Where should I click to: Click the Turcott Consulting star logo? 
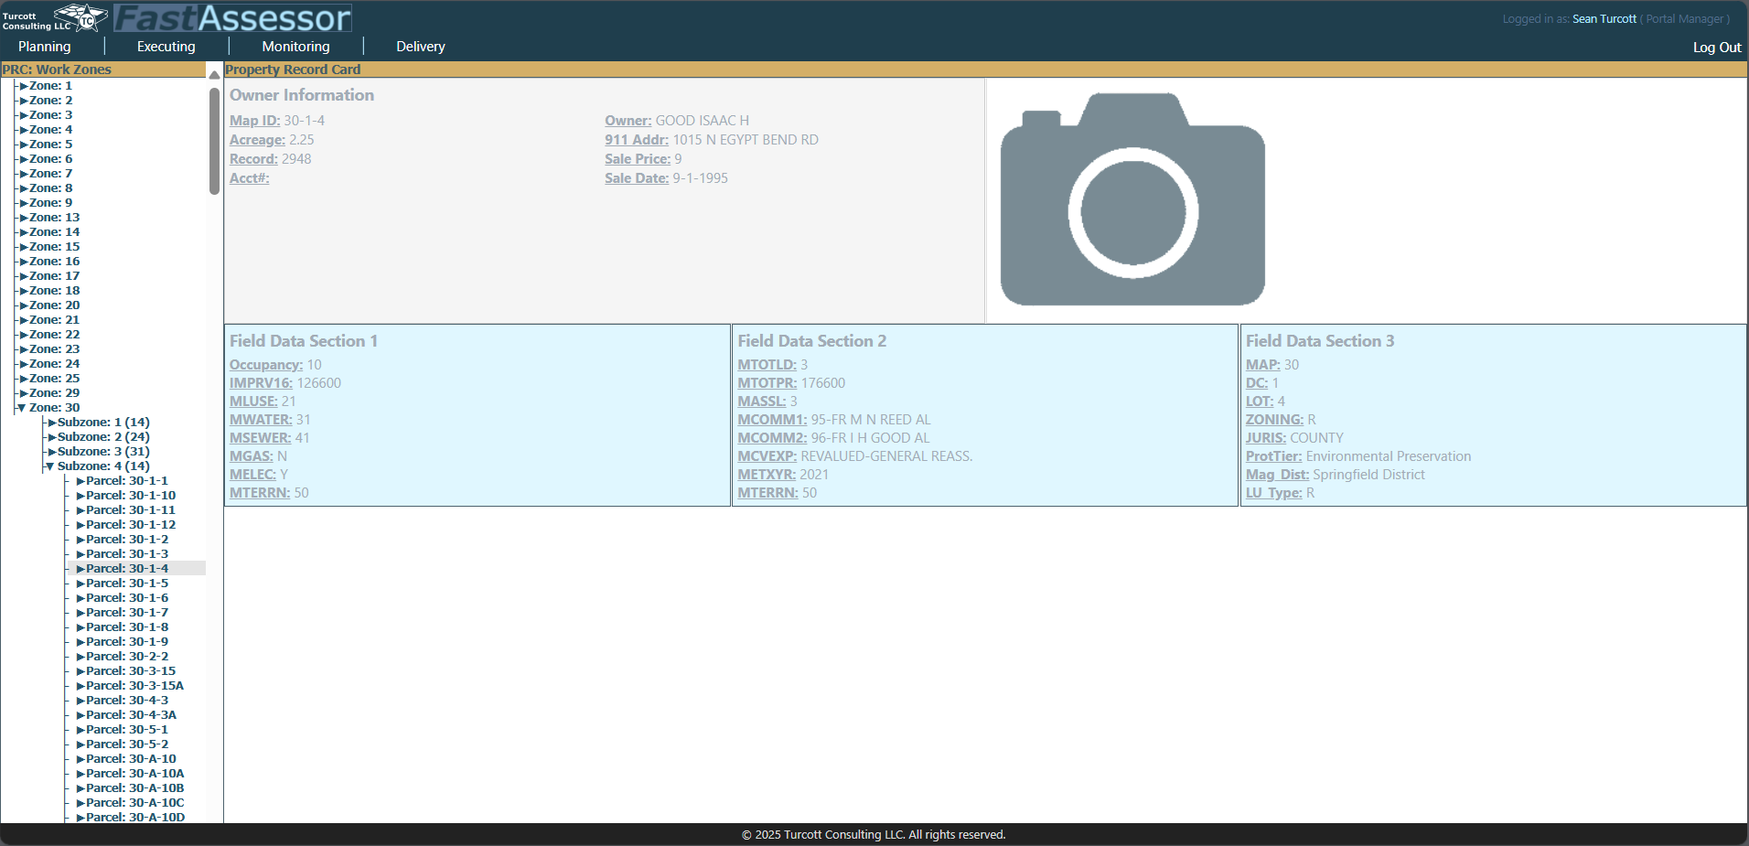pos(80,17)
